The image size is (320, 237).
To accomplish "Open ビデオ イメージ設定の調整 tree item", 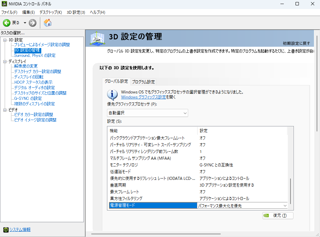I will 35,120.
